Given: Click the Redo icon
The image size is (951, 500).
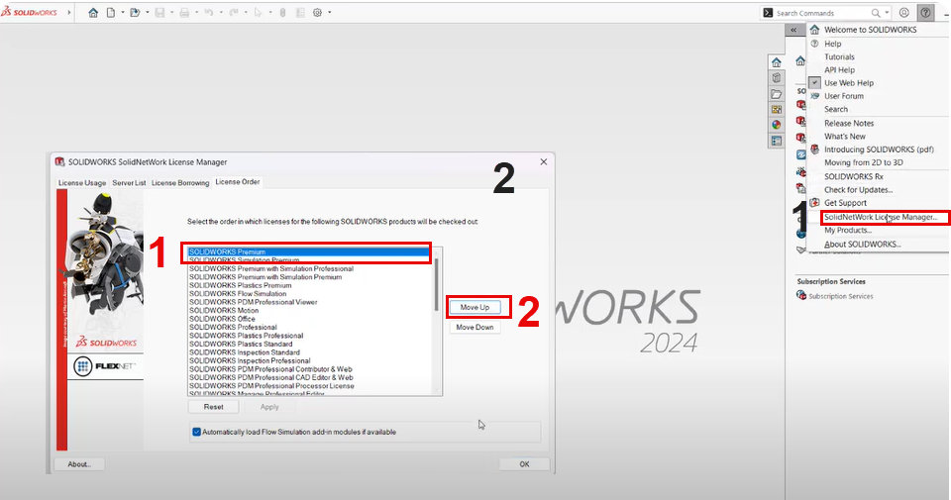Looking at the screenshot, I should point(234,13).
